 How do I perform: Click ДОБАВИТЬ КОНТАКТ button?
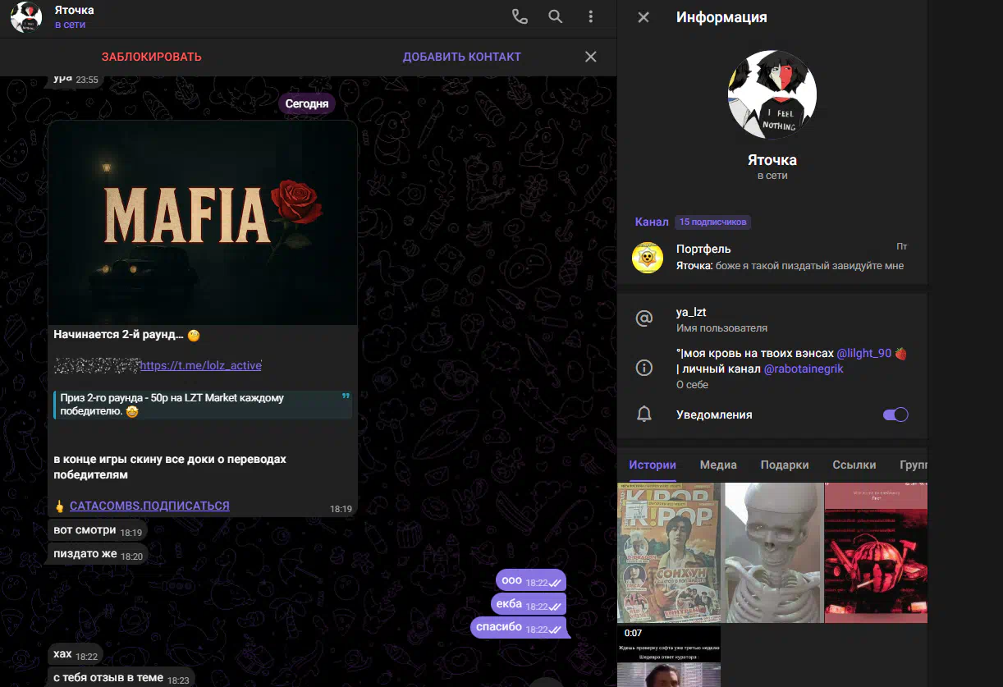(461, 57)
